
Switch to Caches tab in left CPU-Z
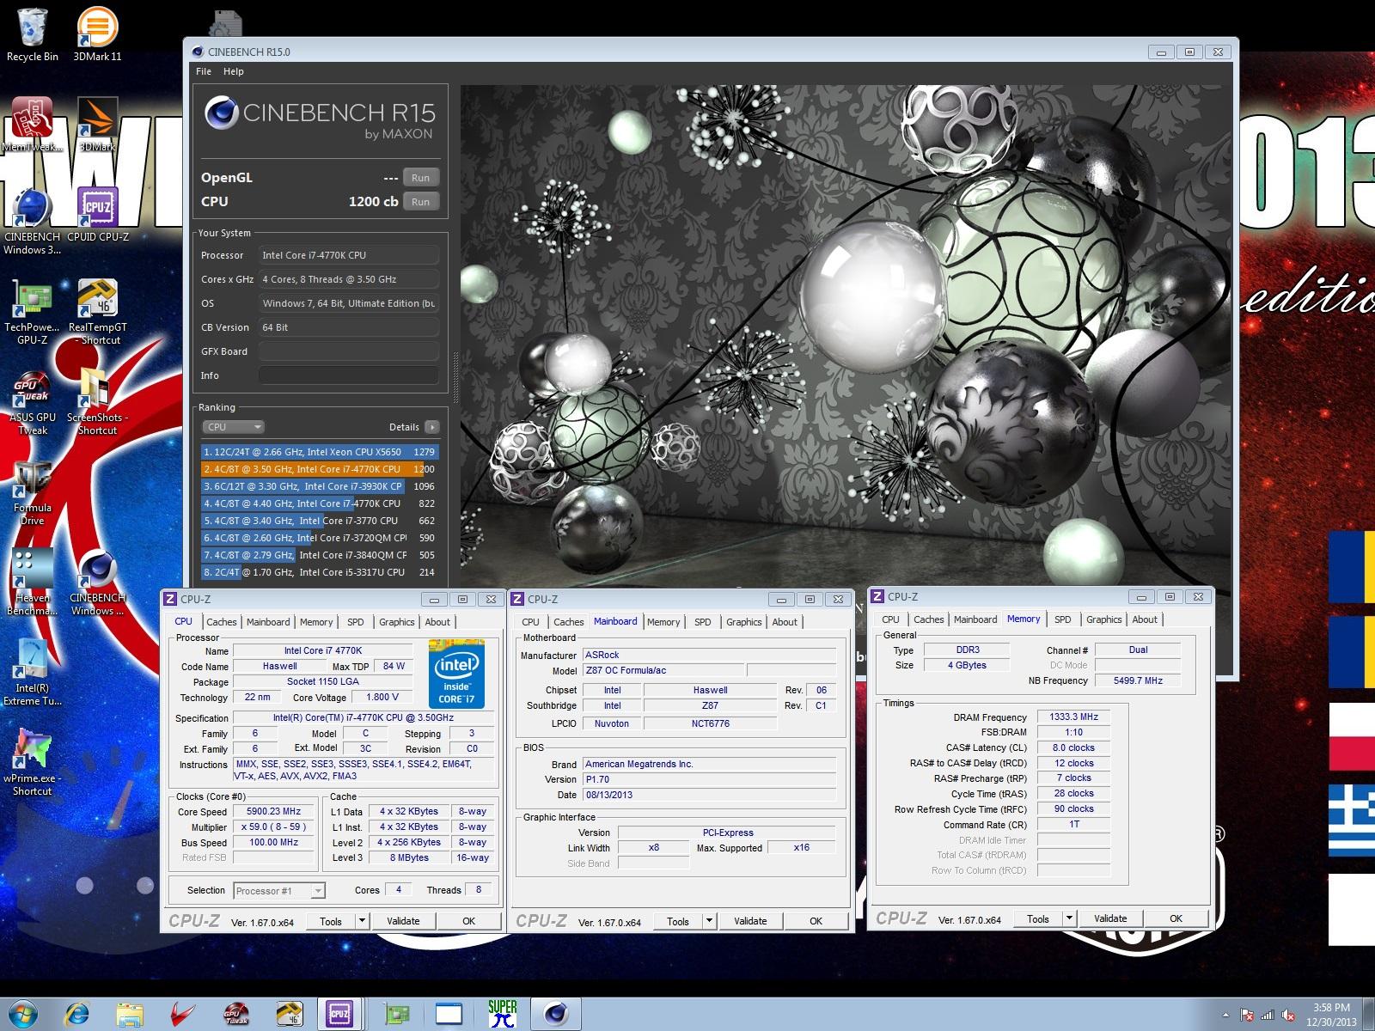click(221, 622)
